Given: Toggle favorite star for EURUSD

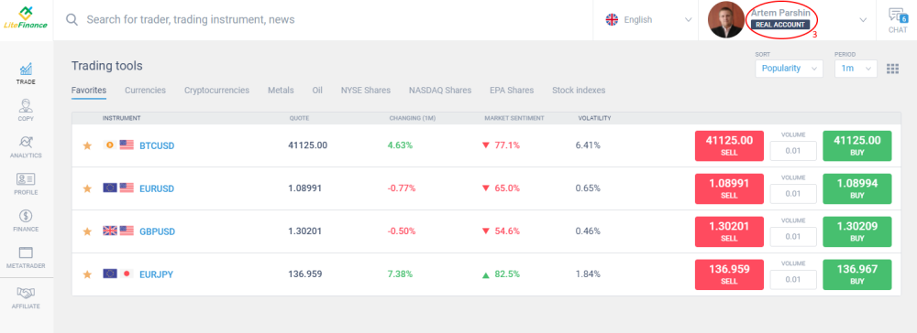Looking at the screenshot, I should (x=87, y=189).
